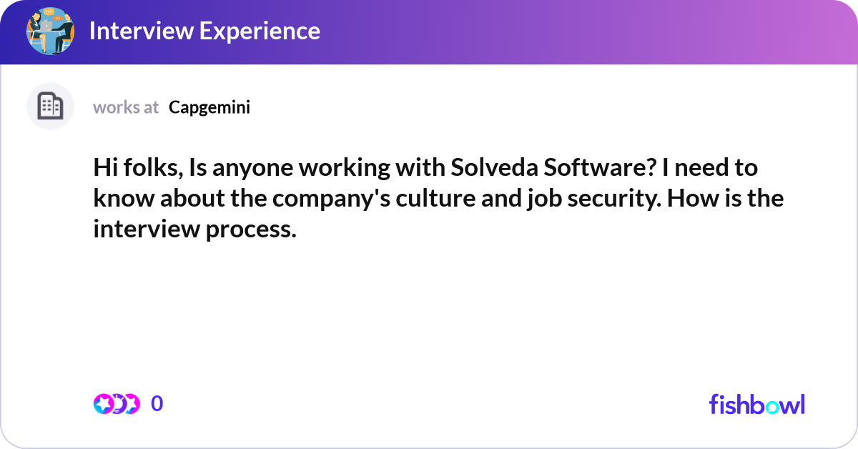This screenshot has width=858, height=449.
Task: Open the fishbowl logo
Action: 756,404
